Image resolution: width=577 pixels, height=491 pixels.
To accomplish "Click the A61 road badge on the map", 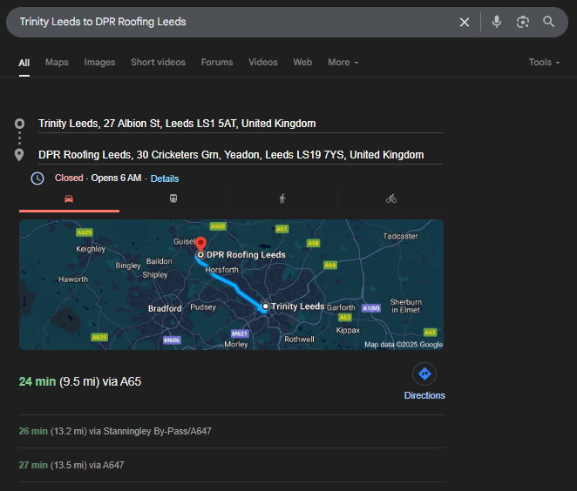I will coord(282,229).
